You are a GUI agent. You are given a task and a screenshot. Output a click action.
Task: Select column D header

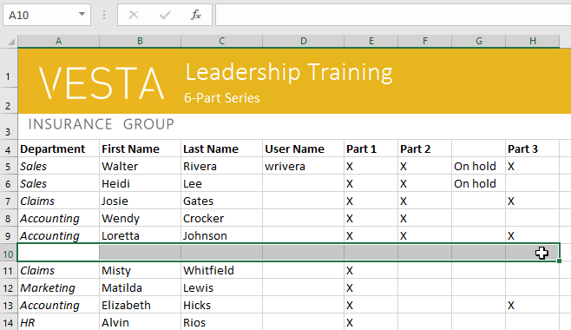(x=304, y=41)
